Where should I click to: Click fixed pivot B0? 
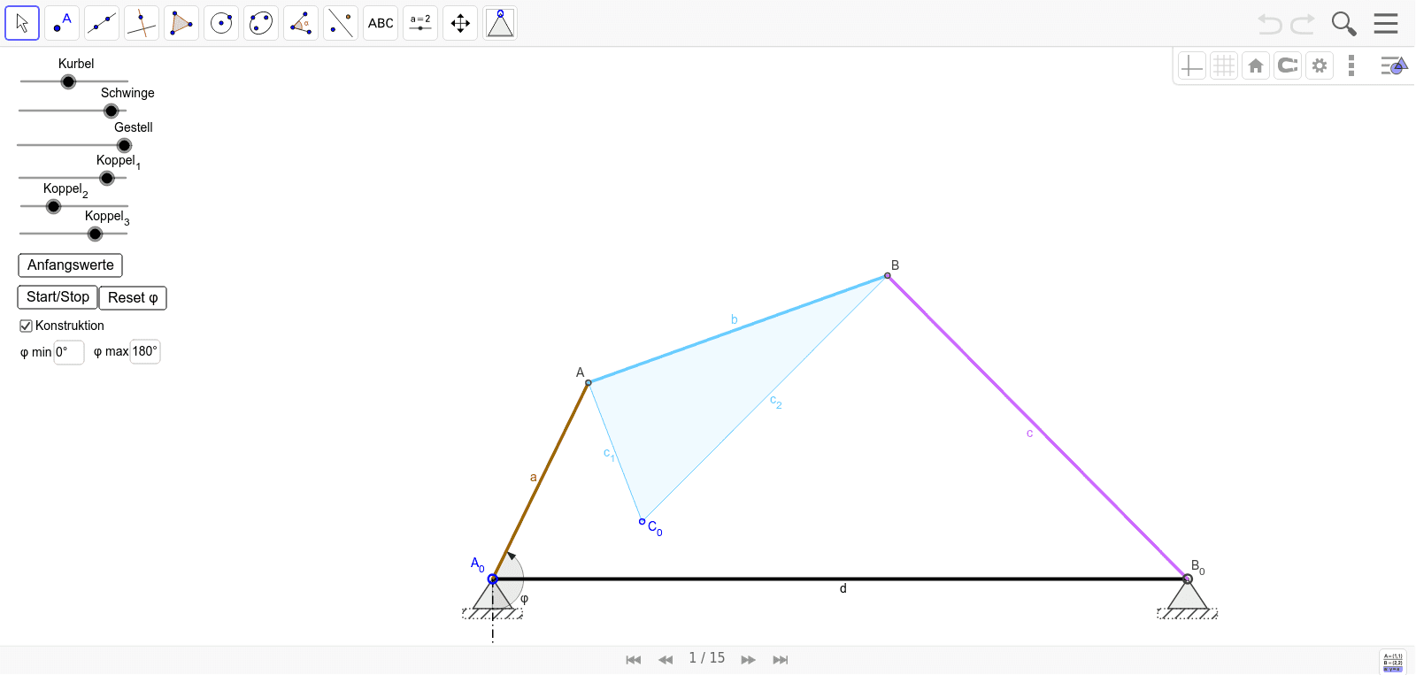1188,579
